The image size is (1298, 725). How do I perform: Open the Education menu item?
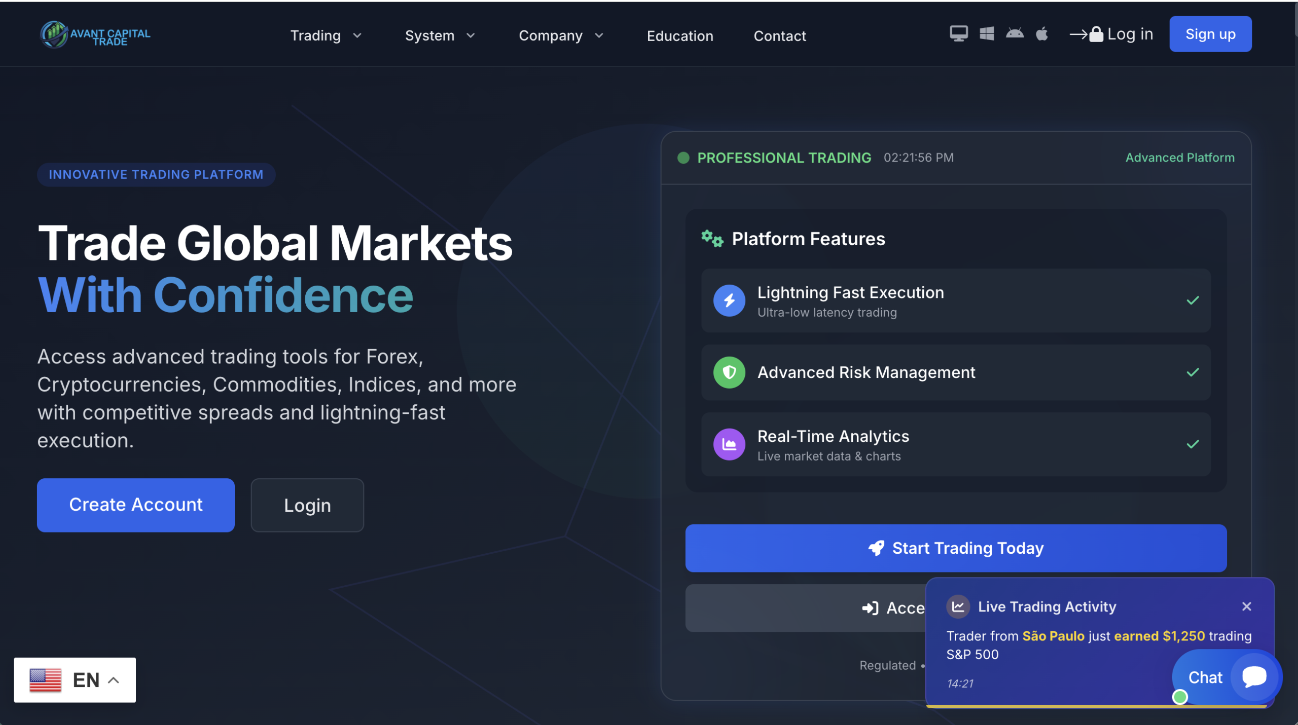[x=679, y=36]
